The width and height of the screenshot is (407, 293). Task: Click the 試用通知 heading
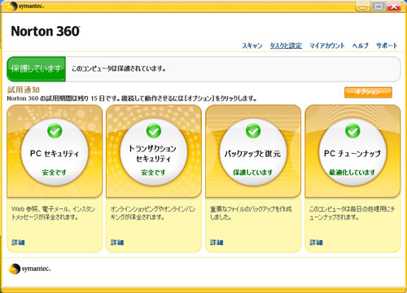24,90
